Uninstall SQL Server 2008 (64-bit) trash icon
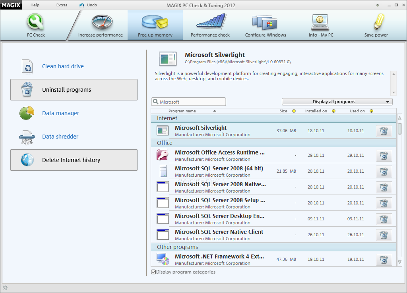407x293 pixels. tap(384, 171)
